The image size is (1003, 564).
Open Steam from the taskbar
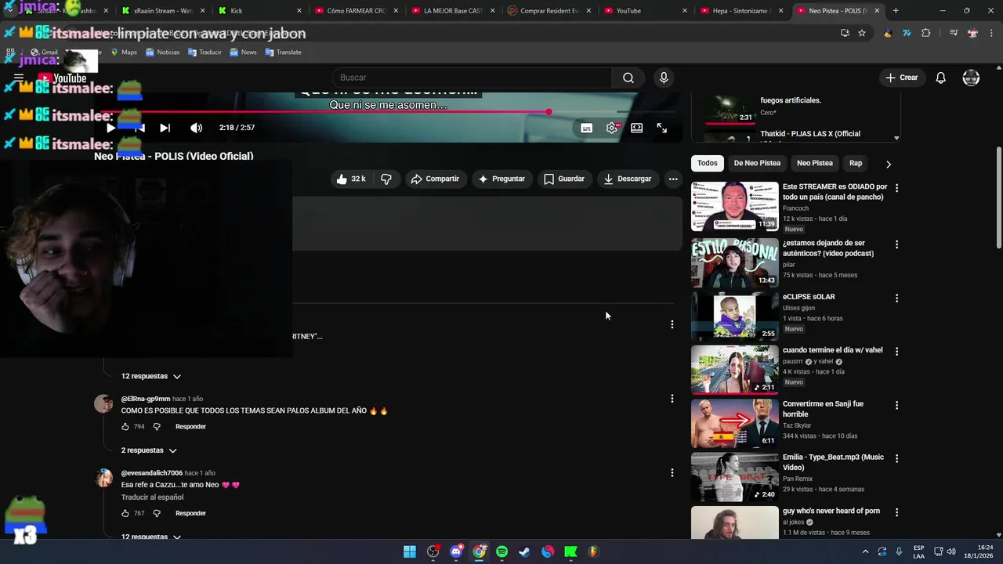coord(524,551)
